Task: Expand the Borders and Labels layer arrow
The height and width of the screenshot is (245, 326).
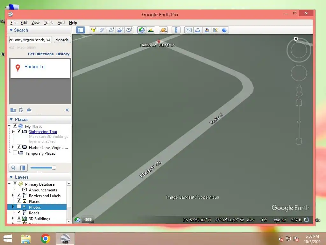Action: pos(13,195)
